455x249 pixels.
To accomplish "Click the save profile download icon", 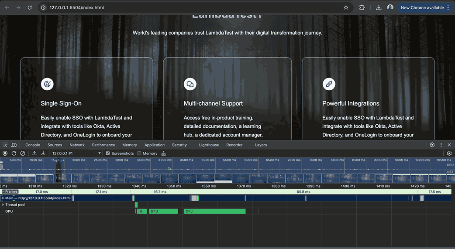I will [43, 153].
